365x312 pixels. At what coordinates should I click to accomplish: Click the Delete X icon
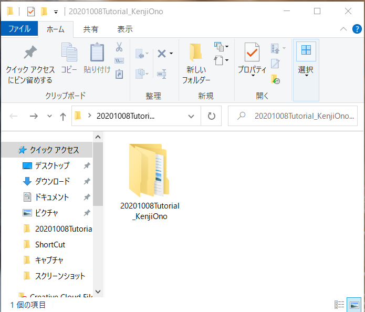pyautogui.click(x=162, y=54)
